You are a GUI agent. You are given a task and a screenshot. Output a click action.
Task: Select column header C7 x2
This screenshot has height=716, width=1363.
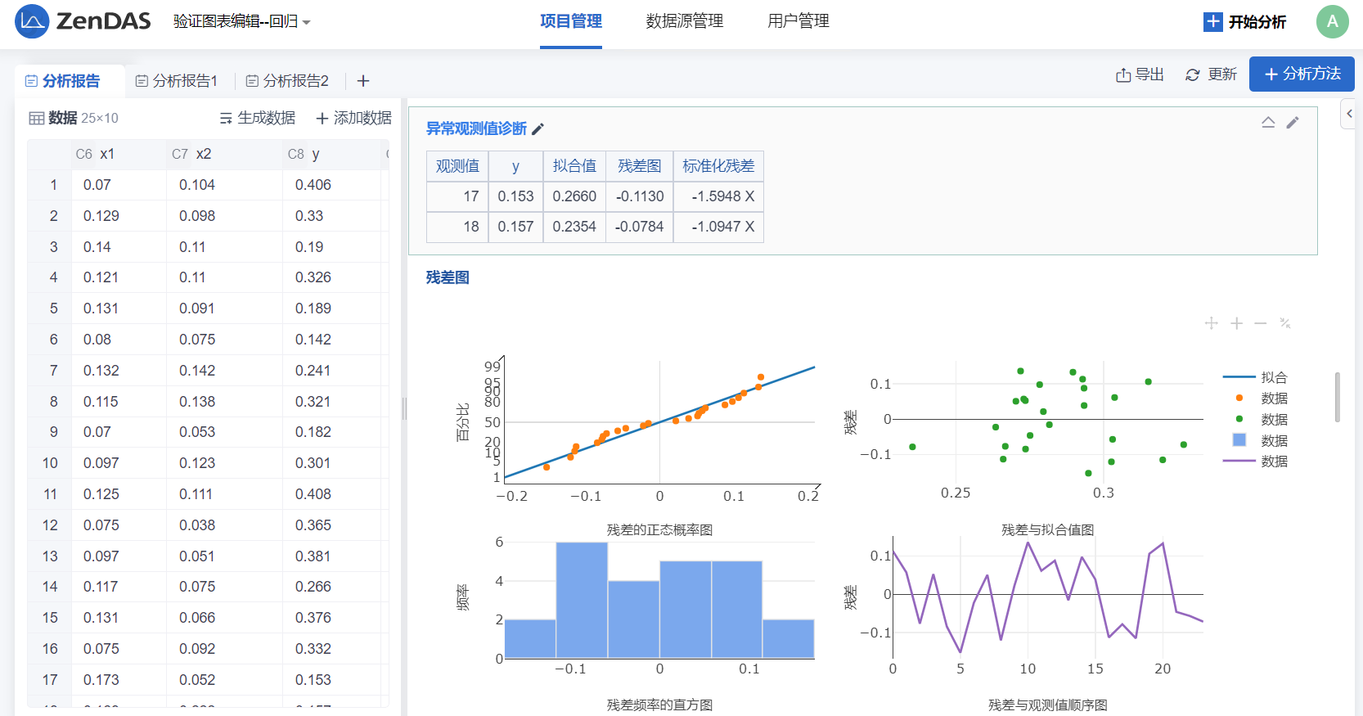(x=225, y=154)
